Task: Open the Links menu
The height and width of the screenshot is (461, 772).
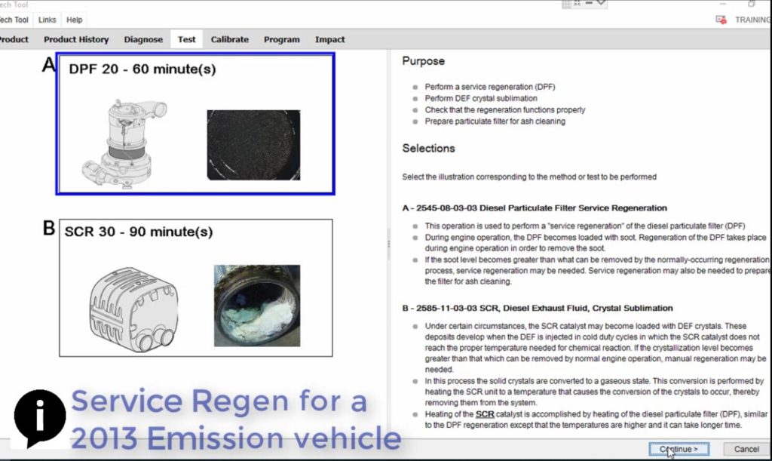Action: [47, 20]
